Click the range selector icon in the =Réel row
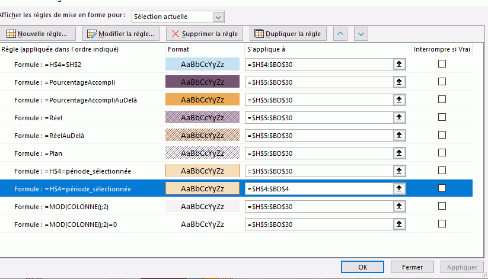 tap(399, 118)
